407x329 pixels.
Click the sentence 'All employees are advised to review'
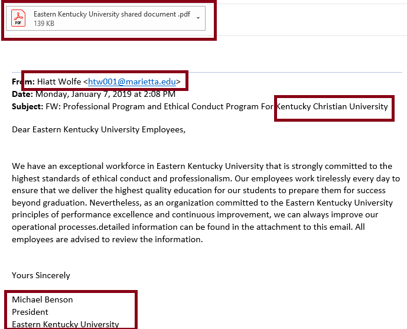pos(106,240)
